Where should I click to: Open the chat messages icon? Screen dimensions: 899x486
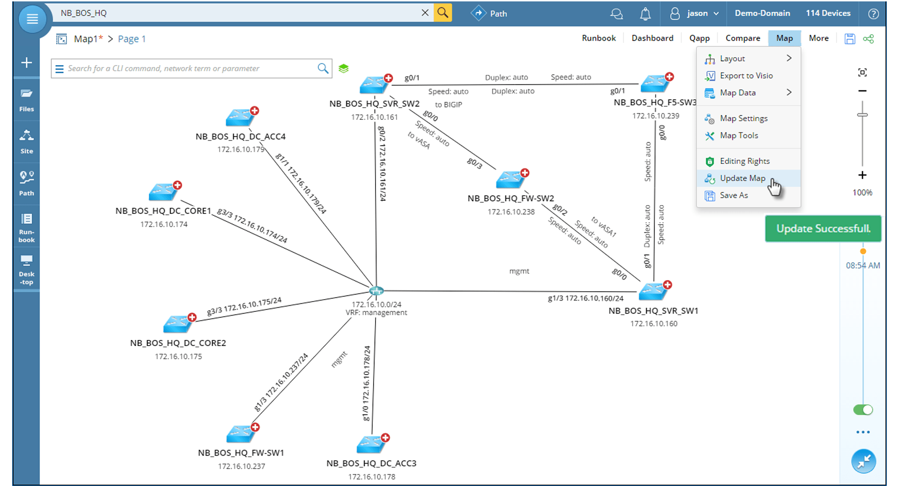(x=617, y=13)
